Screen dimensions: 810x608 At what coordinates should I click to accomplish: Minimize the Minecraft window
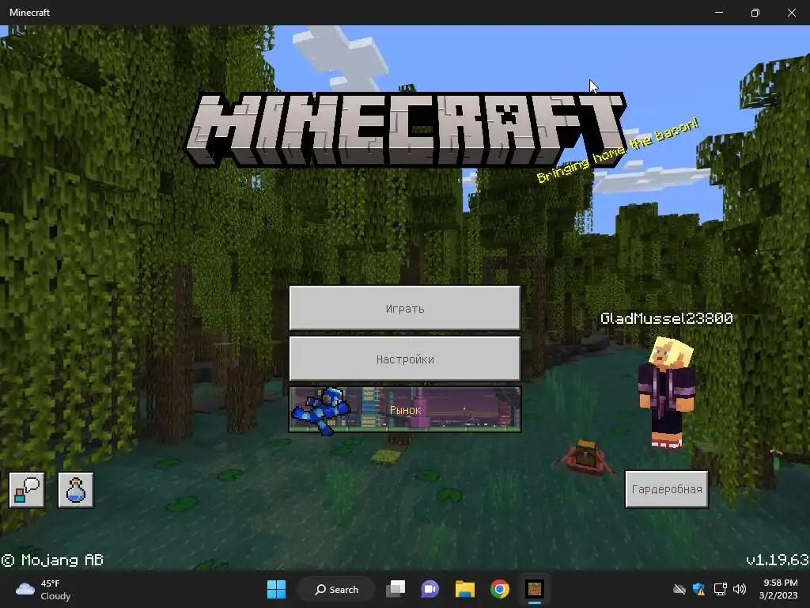click(x=718, y=13)
